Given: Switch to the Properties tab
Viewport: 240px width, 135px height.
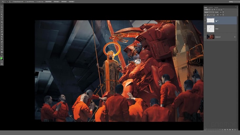Looking at the screenshot, I should (x=210, y=8).
